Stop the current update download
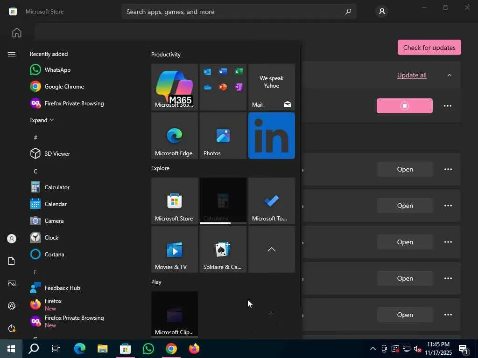 coord(405,106)
